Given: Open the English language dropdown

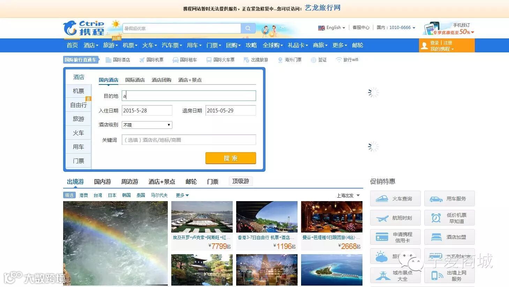Looking at the screenshot, I should pyautogui.click(x=331, y=28).
